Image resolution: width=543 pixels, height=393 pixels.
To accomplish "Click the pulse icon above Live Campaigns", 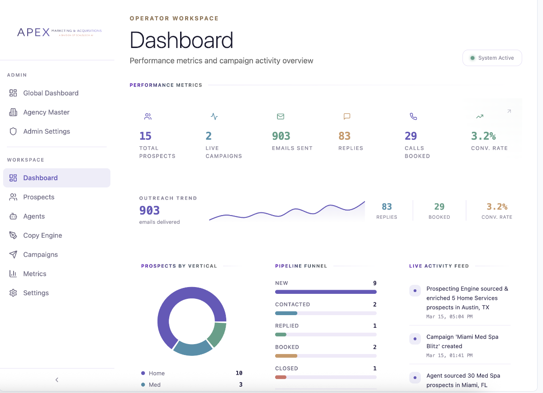I will tap(214, 116).
